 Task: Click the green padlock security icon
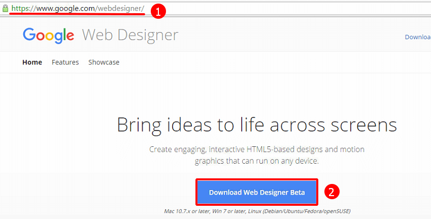click(5, 9)
